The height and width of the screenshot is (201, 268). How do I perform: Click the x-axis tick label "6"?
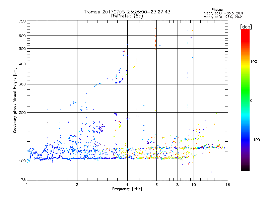156,185
